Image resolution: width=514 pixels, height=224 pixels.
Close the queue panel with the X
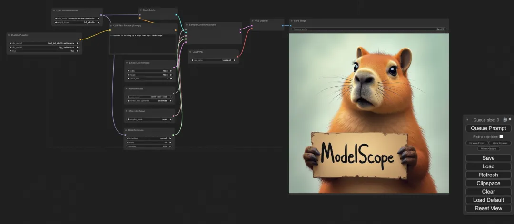510,119
